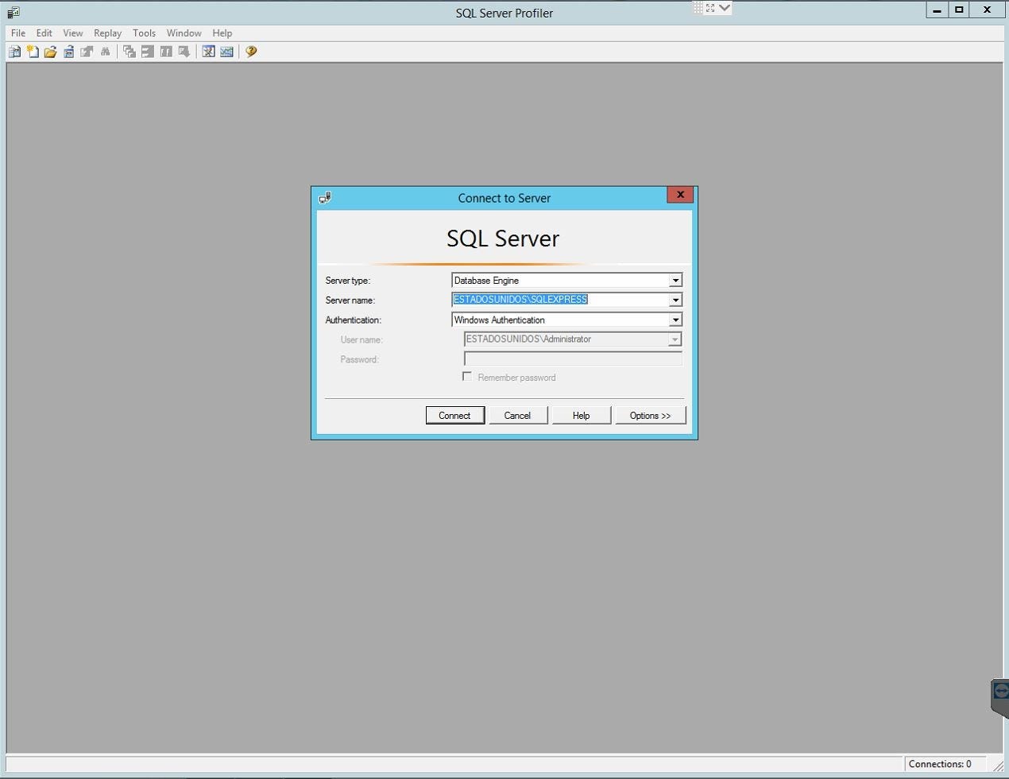Click the Options >> button
Viewport: 1009px width, 779px height.
pos(651,415)
